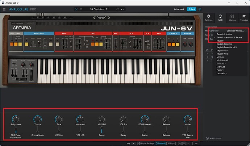Viewport: 250px width, 146px height.
Task: Choose MiniLab mkII from list
Action: point(222,60)
